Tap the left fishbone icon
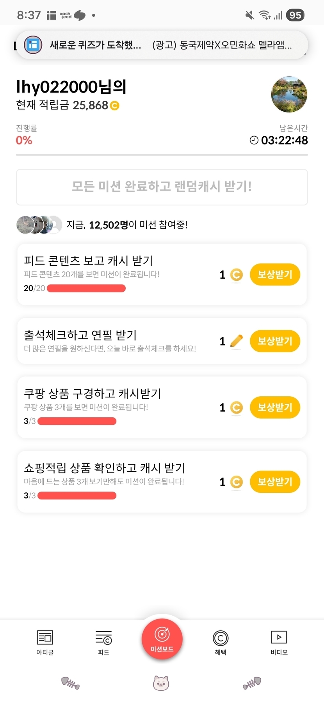The height and width of the screenshot is (702, 324). 70,683
